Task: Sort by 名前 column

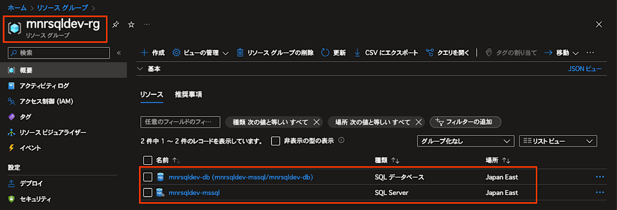Action: click(168, 160)
